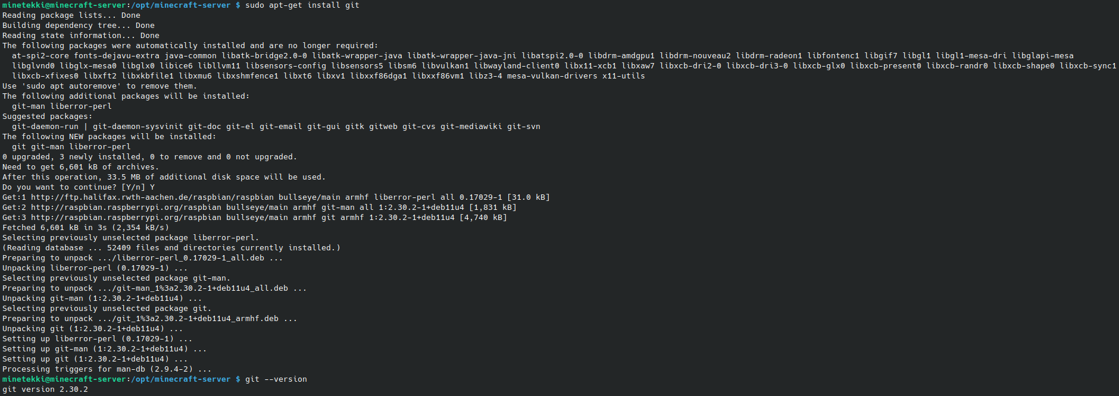Click the 'git-man liberror-perl' additional packages line
Image resolution: width=1119 pixels, height=396 pixels.
coord(62,106)
